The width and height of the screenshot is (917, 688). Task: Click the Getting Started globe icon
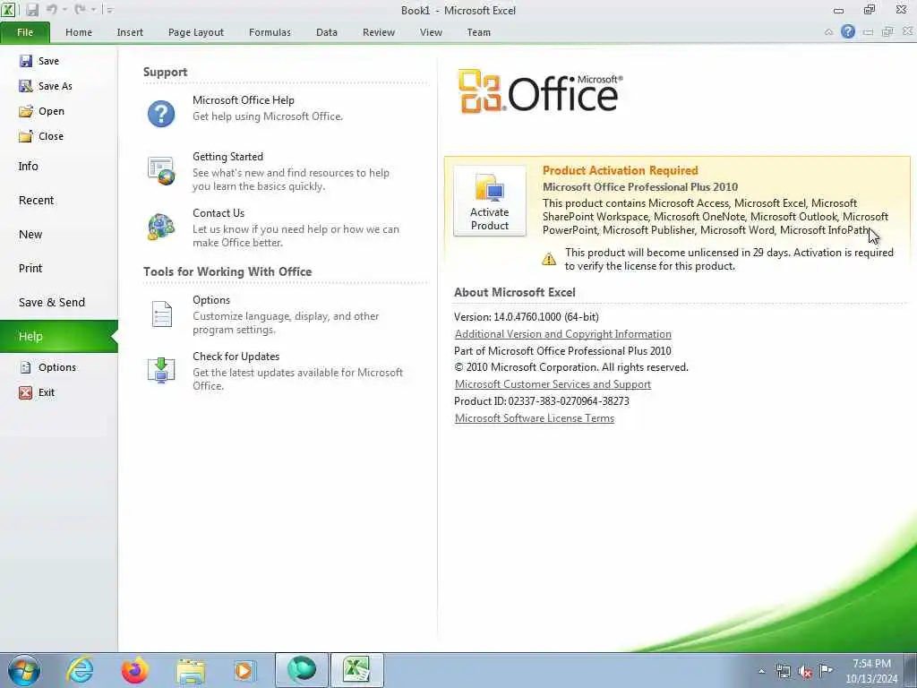click(161, 171)
